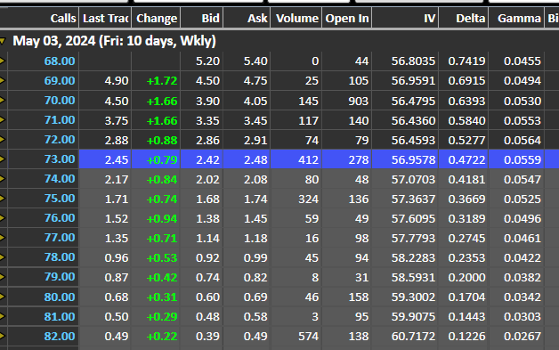The image size is (559, 350).
Task: Select the 78.00 strike price
Action: click(x=60, y=257)
